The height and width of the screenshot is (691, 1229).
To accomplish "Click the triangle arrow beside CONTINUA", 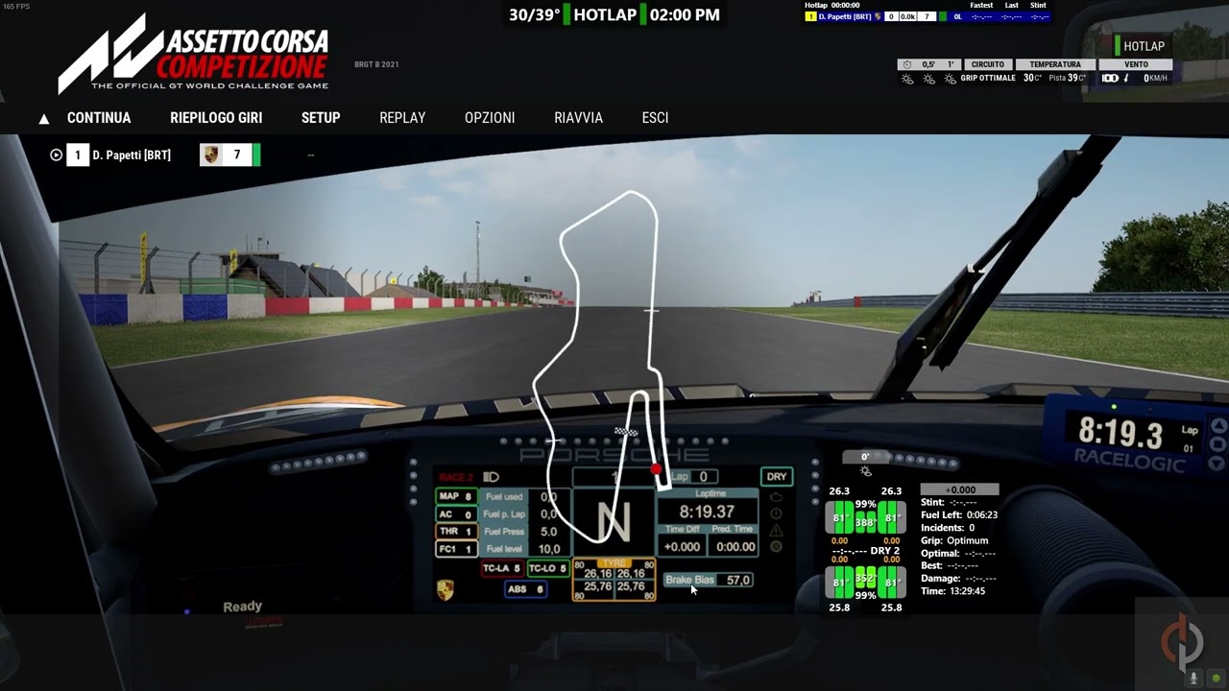I will point(43,119).
